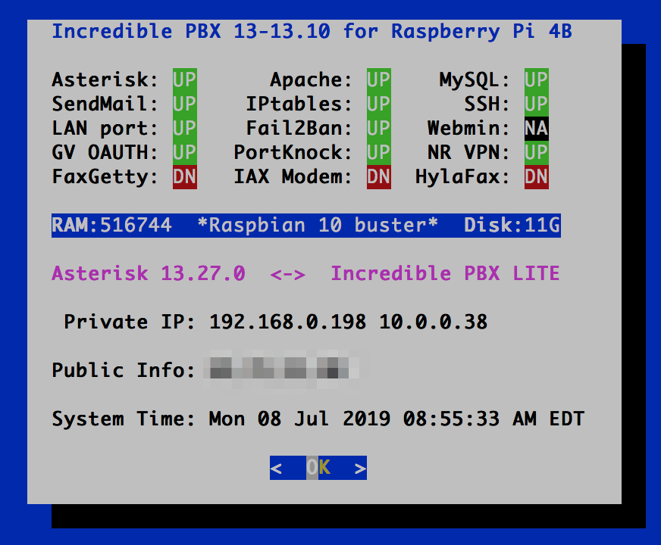Image resolution: width=661 pixels, height=545 pixels.
Task: Select the MySQL UP status indicator
Action: [536, 80]
